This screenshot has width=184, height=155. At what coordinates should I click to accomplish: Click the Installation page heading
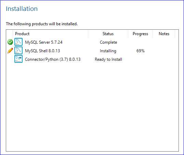(22, 9)
